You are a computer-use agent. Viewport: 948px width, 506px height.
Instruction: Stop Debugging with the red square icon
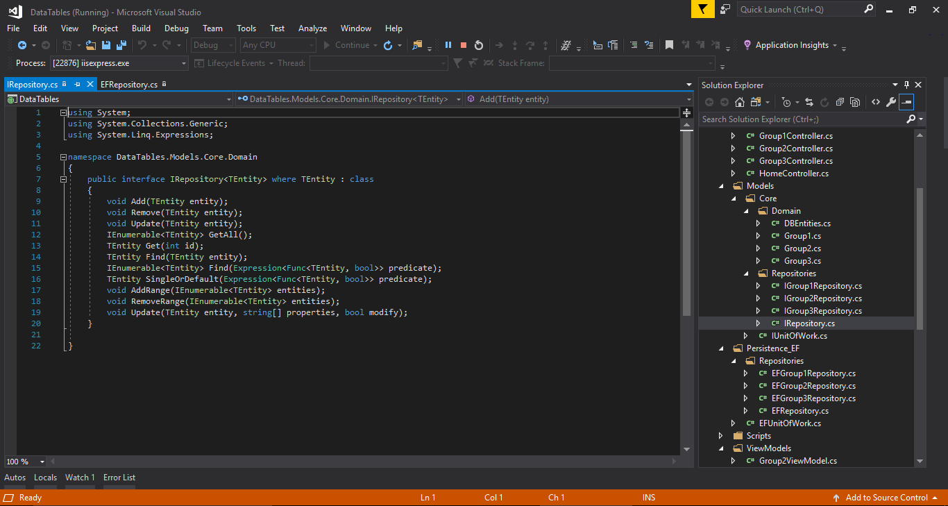click(464, 44)
